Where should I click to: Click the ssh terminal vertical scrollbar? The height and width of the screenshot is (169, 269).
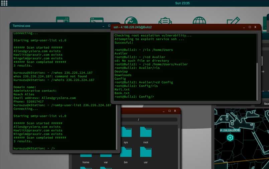click(257, 81)
